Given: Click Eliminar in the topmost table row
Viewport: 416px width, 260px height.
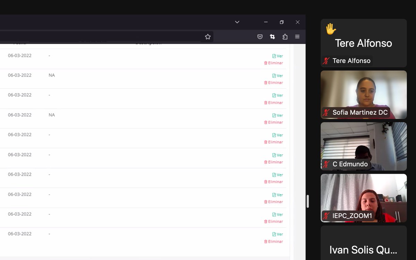Looking at the screenshot, I should pos(274,63).
